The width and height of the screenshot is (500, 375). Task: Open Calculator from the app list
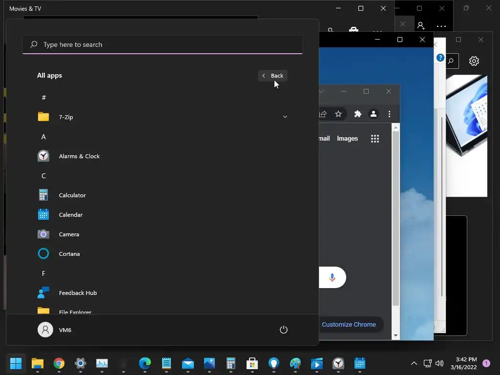tap(163, 195)
